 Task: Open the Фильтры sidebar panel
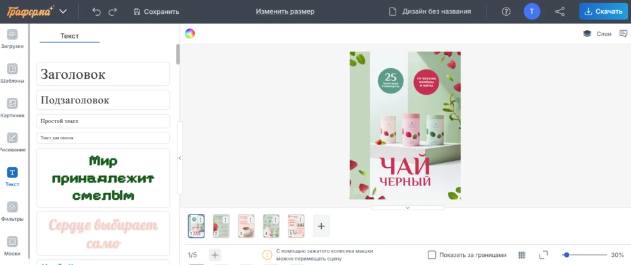click(x=12, y=211)
